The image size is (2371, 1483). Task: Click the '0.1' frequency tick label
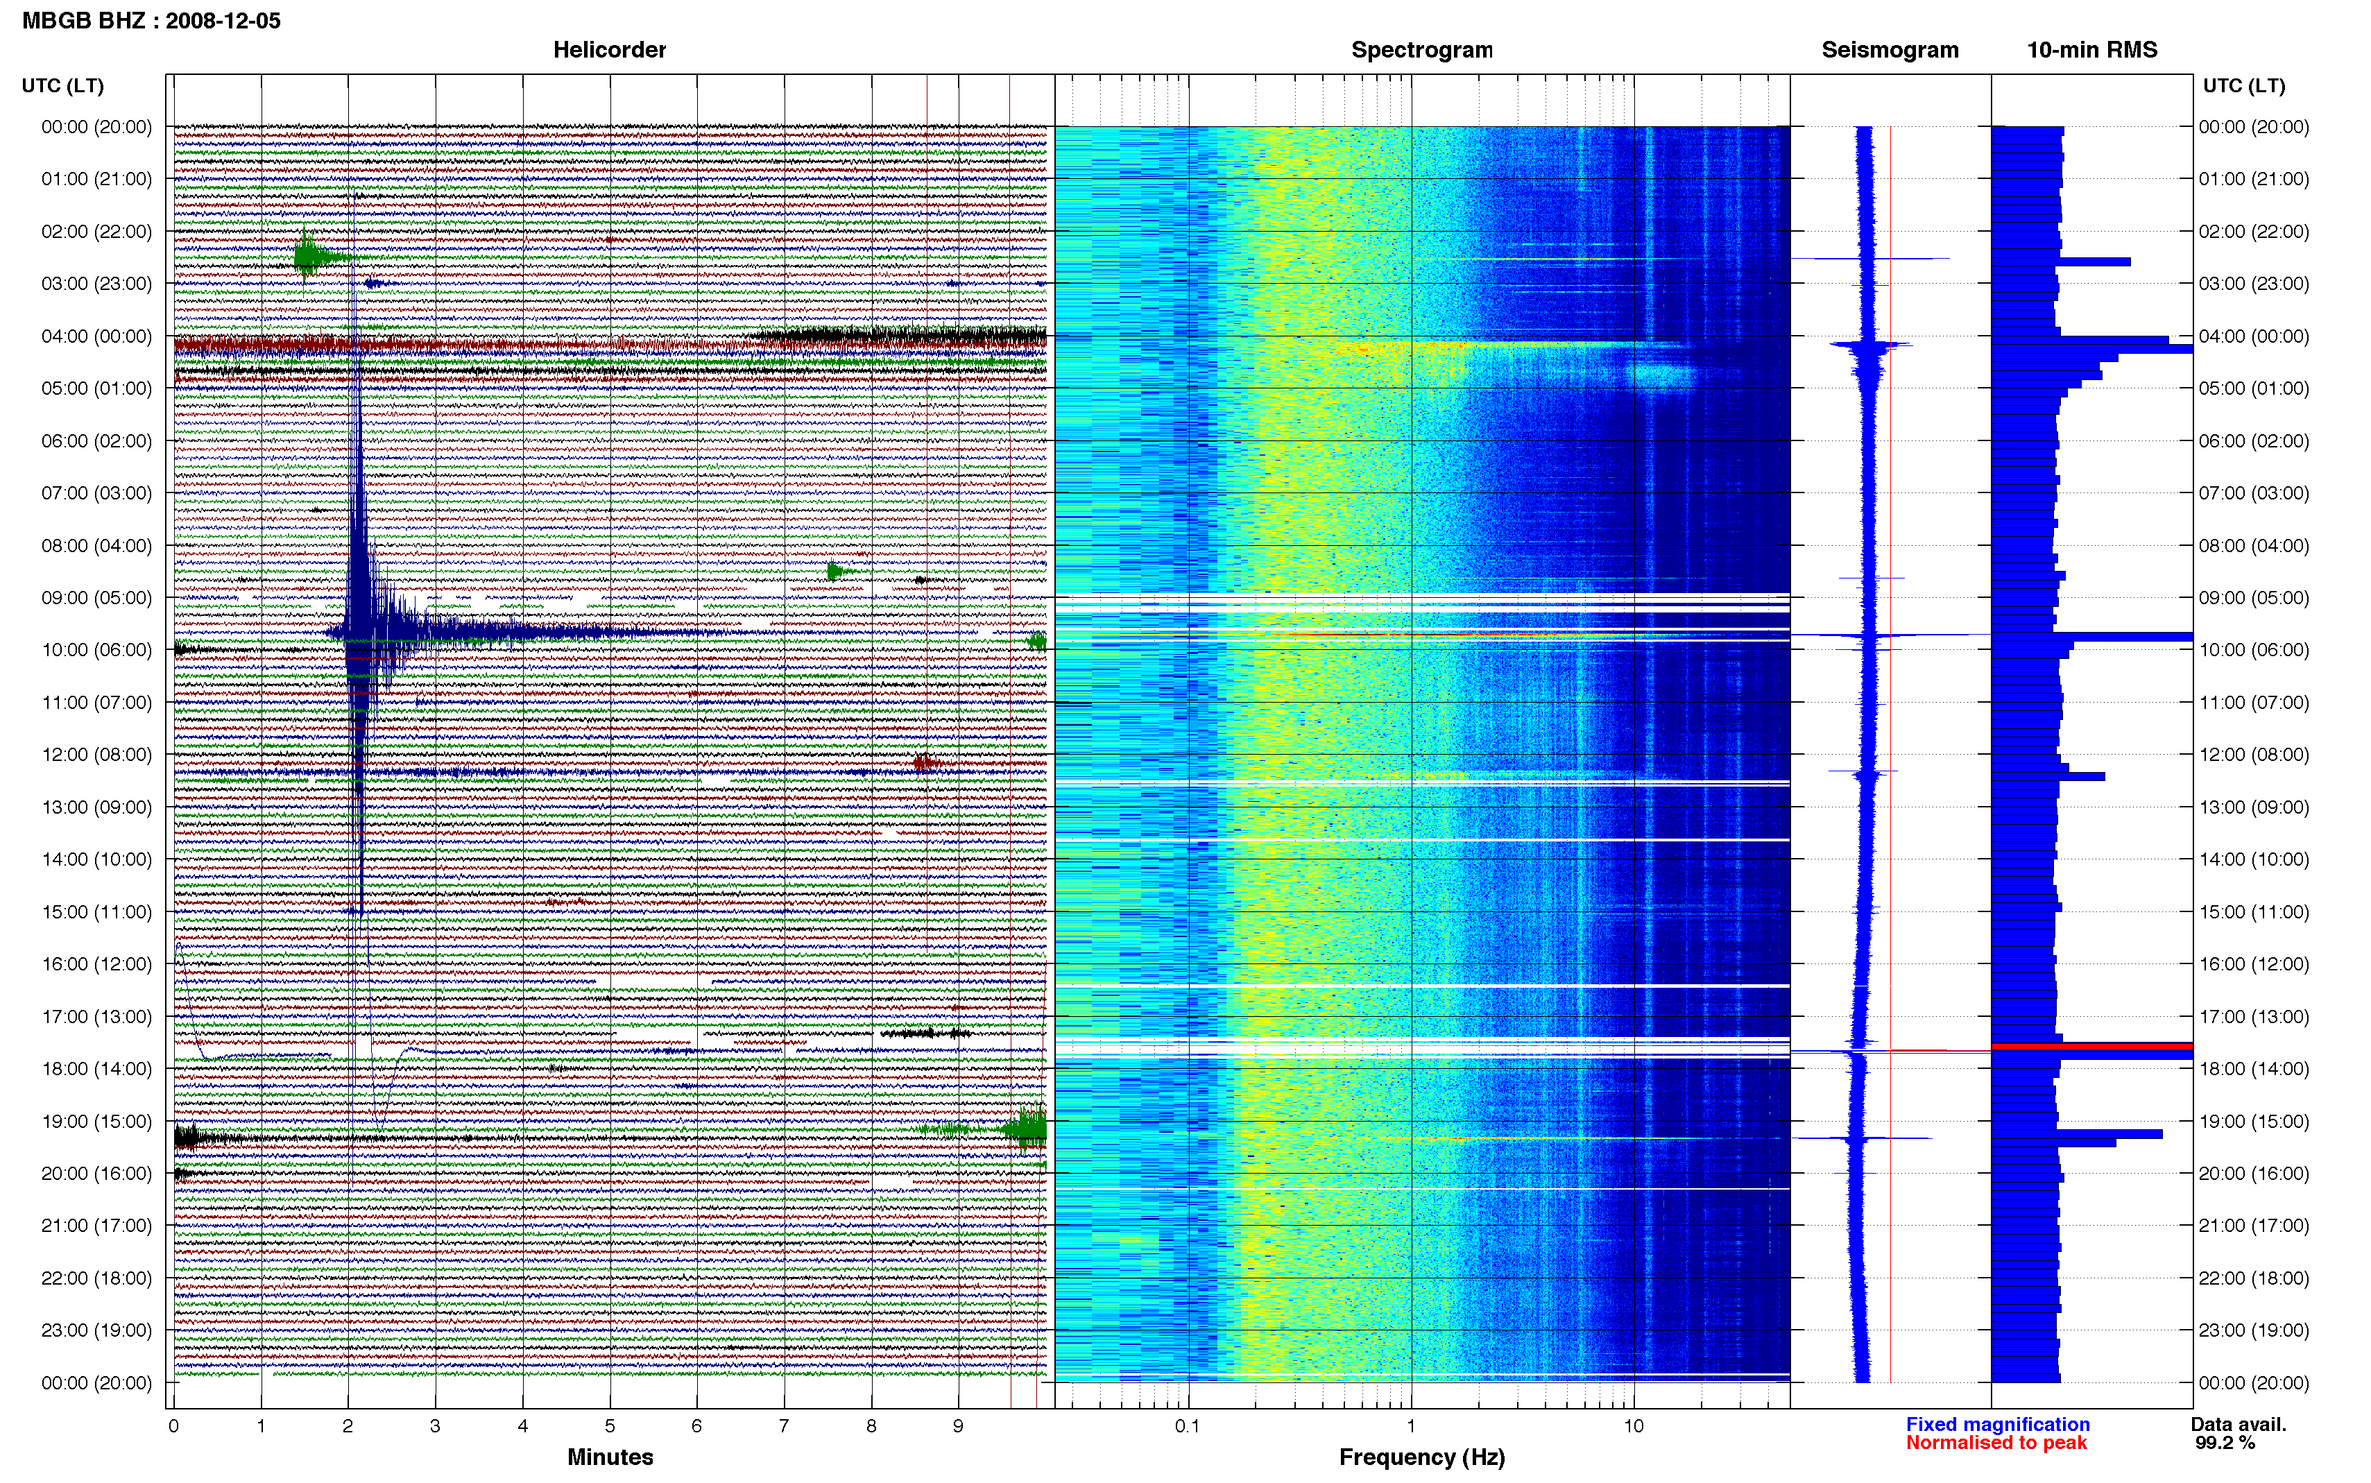click(x=1188, y=1426)
